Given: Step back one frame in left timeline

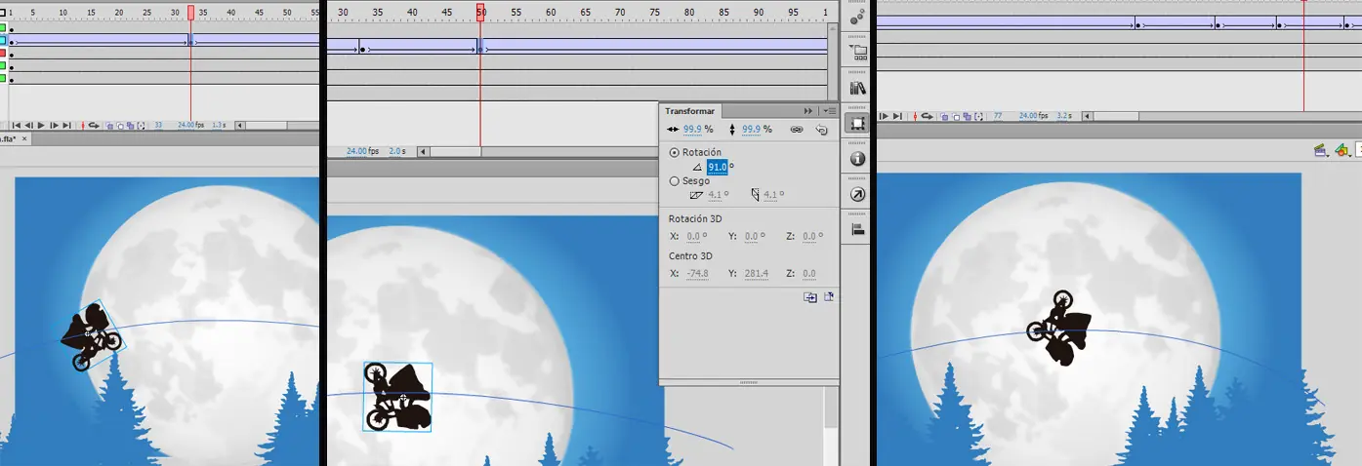Looking at the screenshot, I should click(28, 126).
